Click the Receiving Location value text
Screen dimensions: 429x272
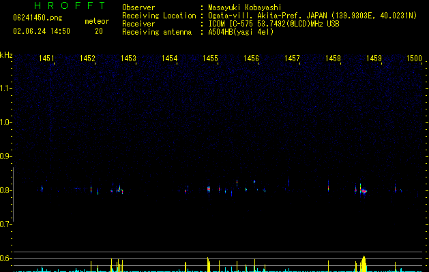pos(312,16)
